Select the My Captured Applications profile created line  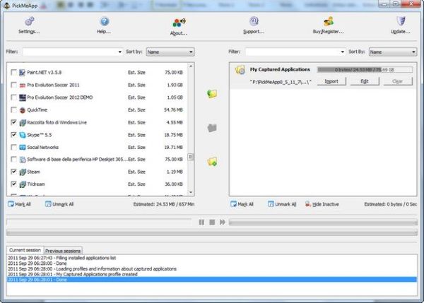pos(212,274)
